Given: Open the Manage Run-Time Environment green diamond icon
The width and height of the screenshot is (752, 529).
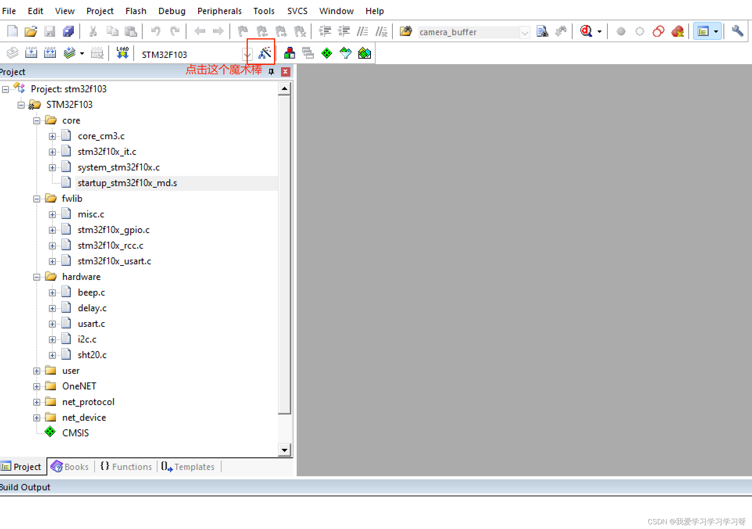Looking at the screenshot, I should tap(326, 53).
